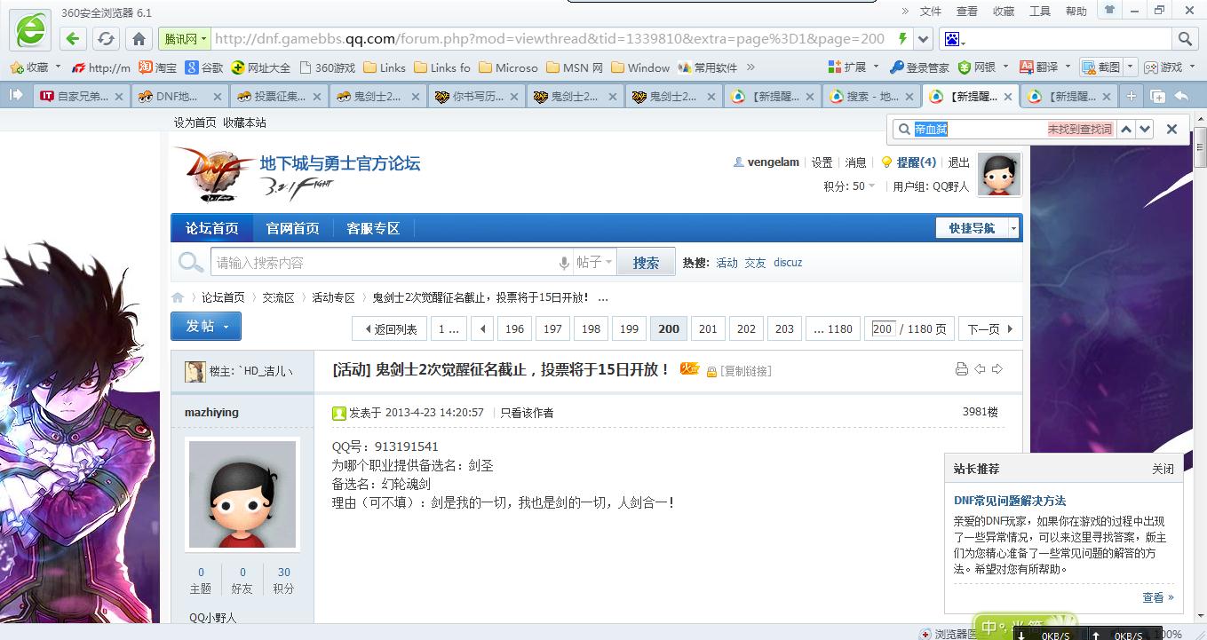Click the 只看该作者 link

[x=527, y=413]
